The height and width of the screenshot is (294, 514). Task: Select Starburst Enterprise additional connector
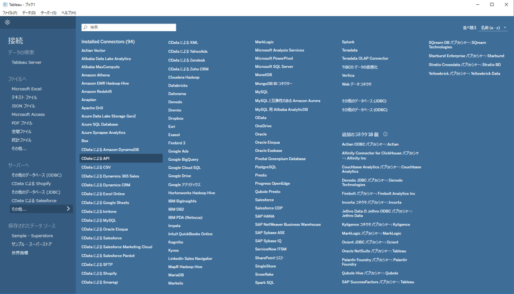pos(466,56)
